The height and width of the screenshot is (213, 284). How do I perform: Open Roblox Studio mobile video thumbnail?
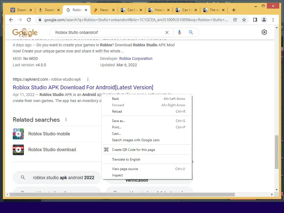(18, 134)
